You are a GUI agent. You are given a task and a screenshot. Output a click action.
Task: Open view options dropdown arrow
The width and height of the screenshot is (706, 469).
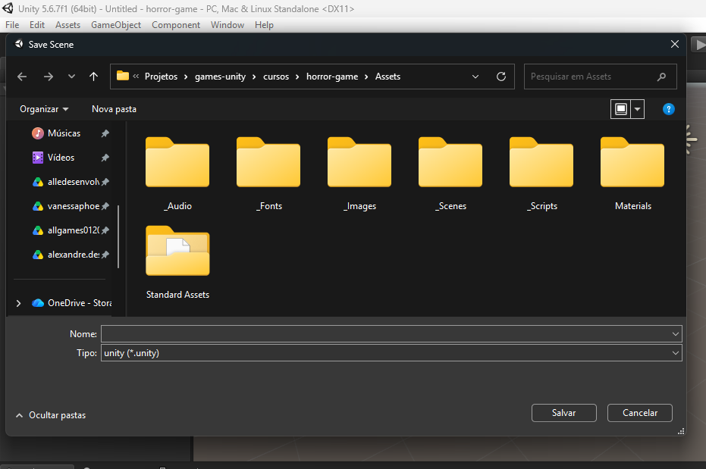(x=638, y=109)
